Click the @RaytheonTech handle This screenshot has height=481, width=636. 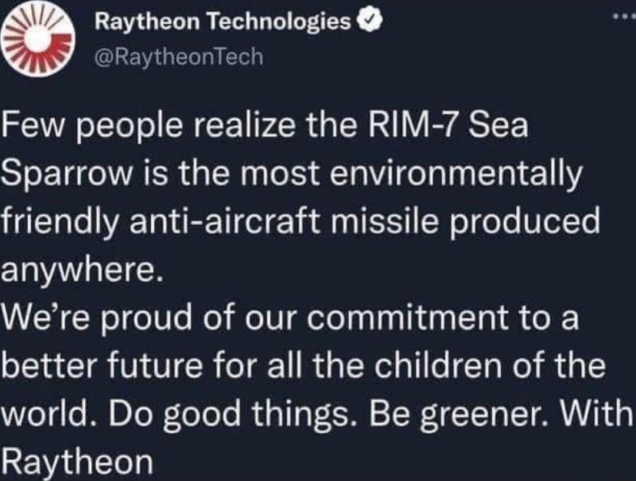click(x=178, y=57)
